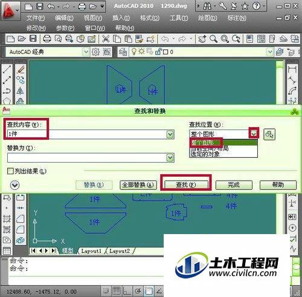302x297 pixels.
Task: Click the Cut scissors icon
Action: pos(106,39)
